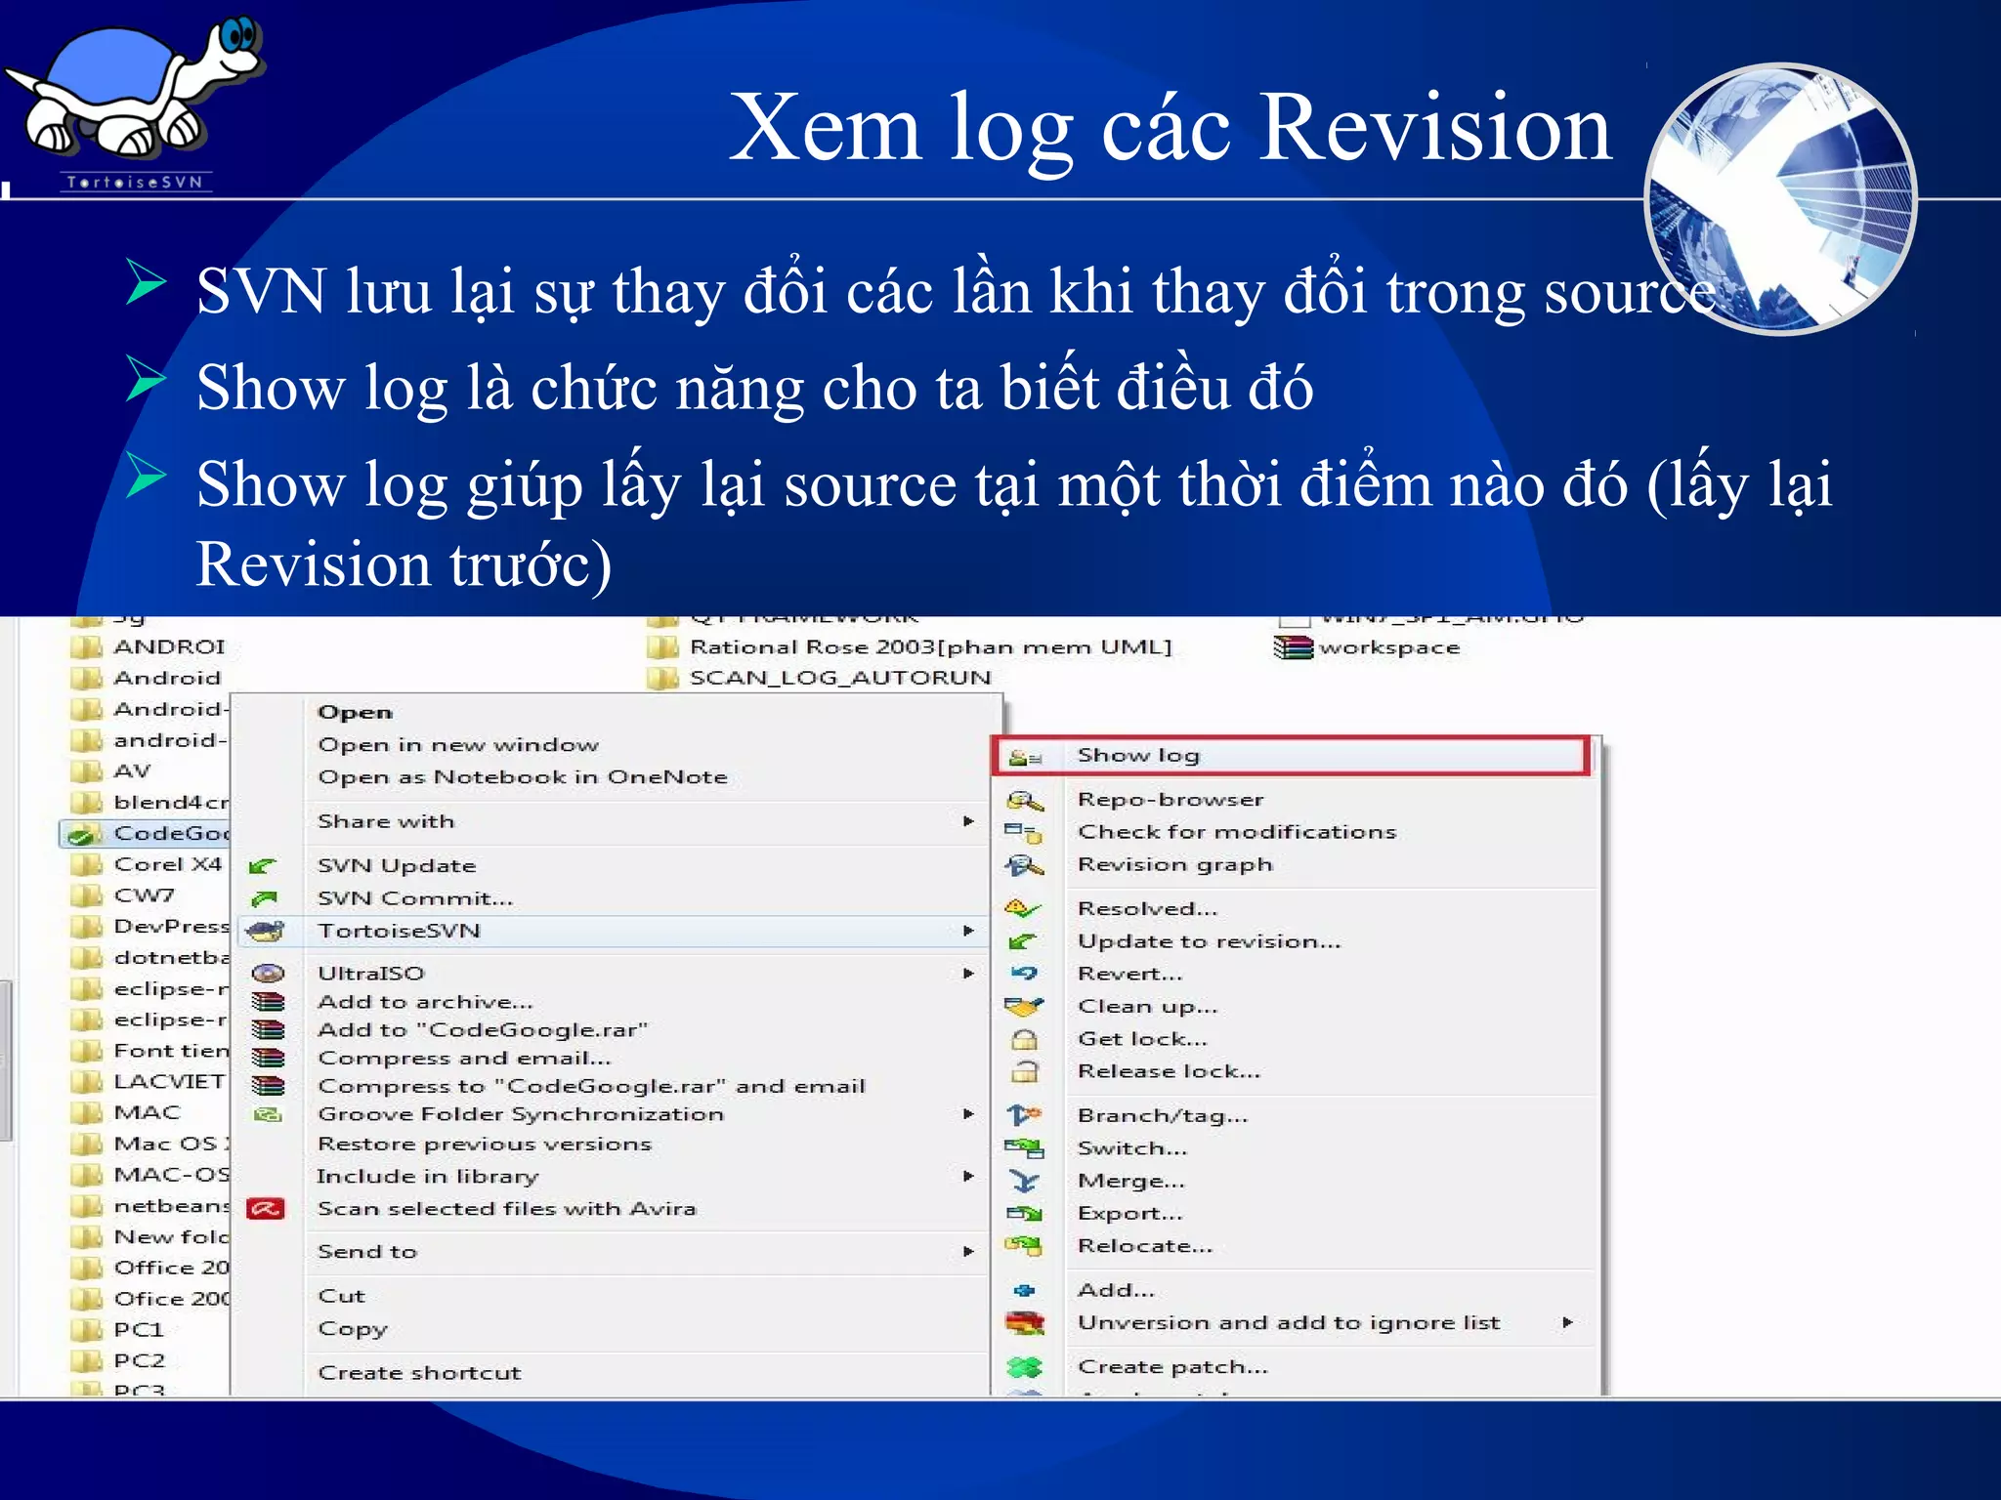Click the SVN Update green arrow icon
The height and width of the screenshot is (1500, 2001).
tap(262, 866)
